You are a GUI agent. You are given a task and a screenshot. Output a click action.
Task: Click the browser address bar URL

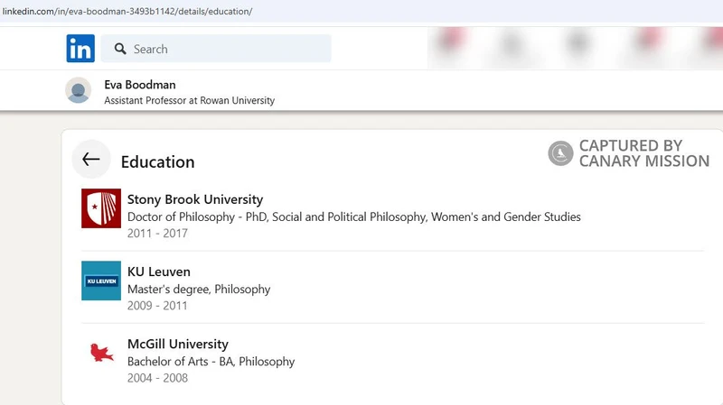coord(127,11)
